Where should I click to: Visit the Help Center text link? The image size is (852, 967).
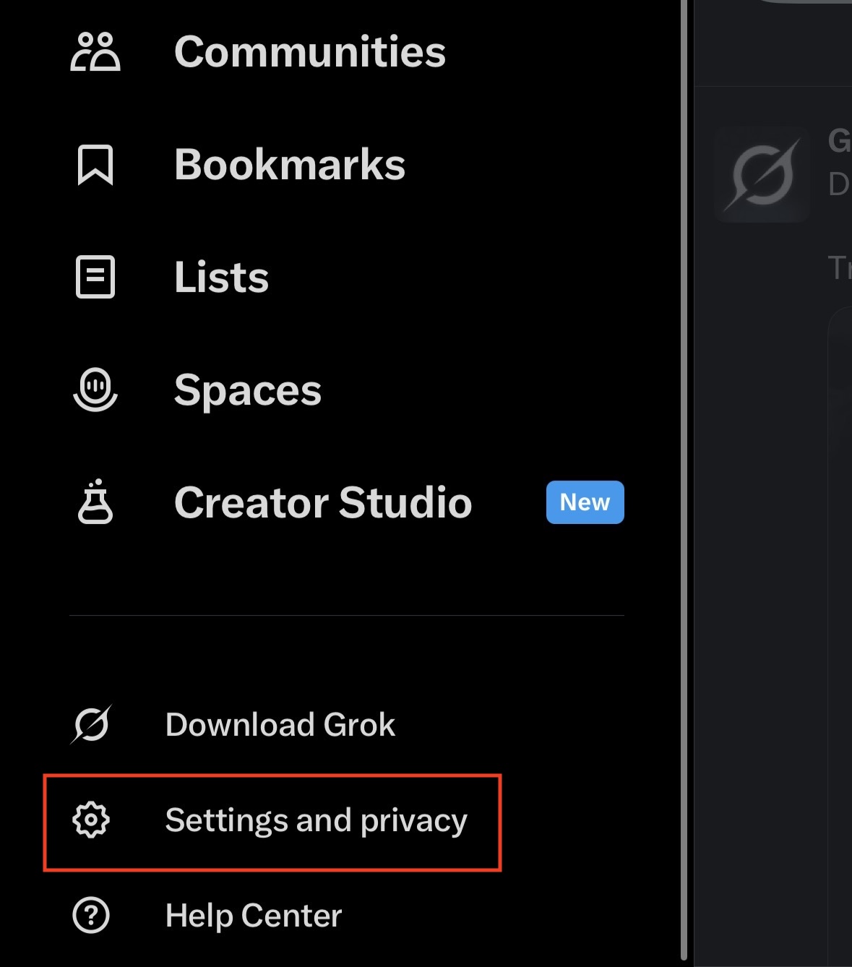pos(253,916)
